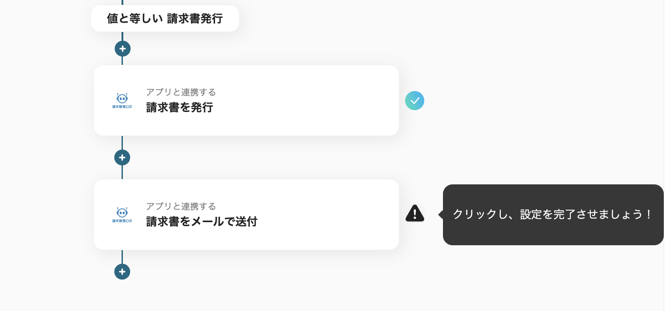Open the 請求書を発行 step title
666x311 pixels.
(x=179, y=108)
